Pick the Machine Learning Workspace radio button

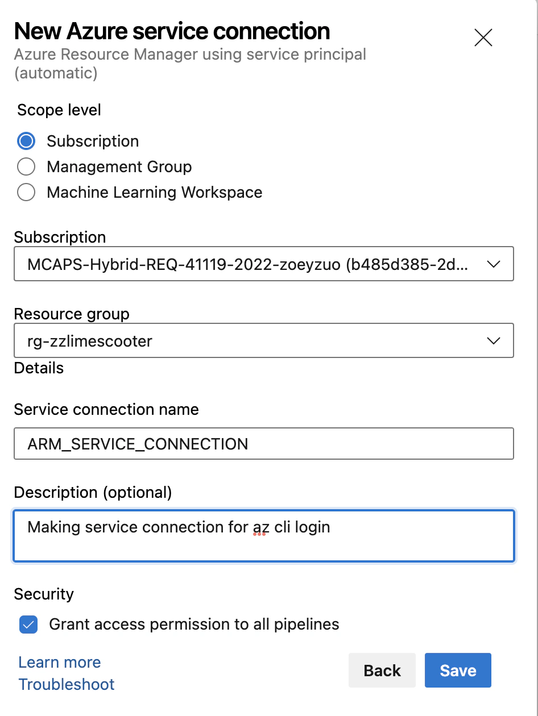[26, 193]
